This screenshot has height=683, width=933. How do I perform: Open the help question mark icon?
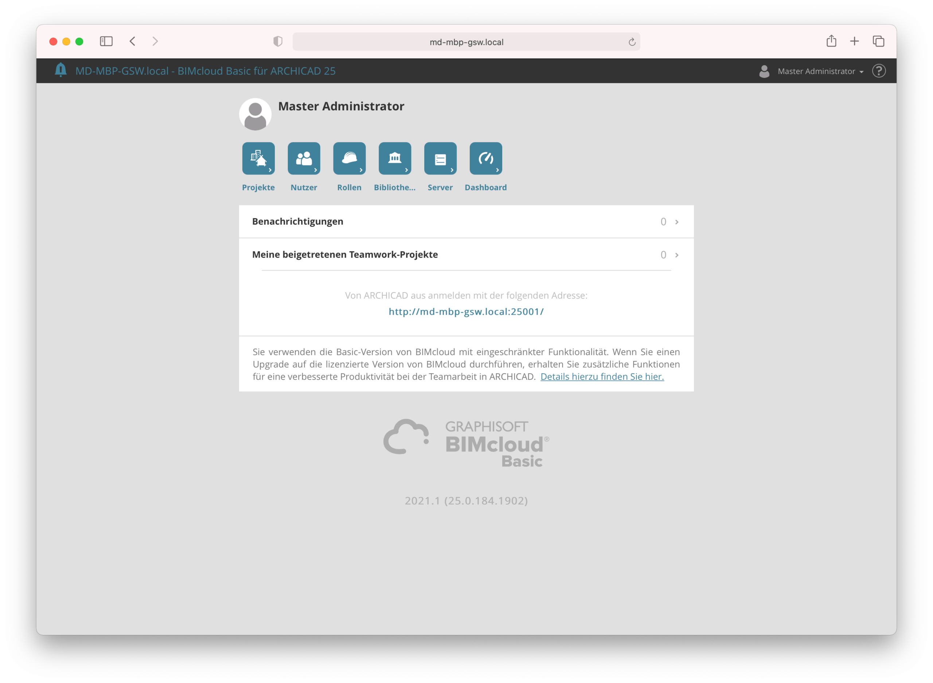click(x=879, y=71)
